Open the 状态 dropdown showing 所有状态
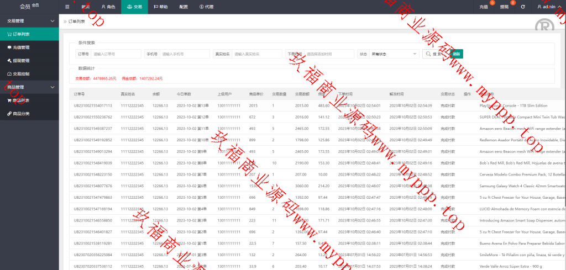 click(395, 54)
